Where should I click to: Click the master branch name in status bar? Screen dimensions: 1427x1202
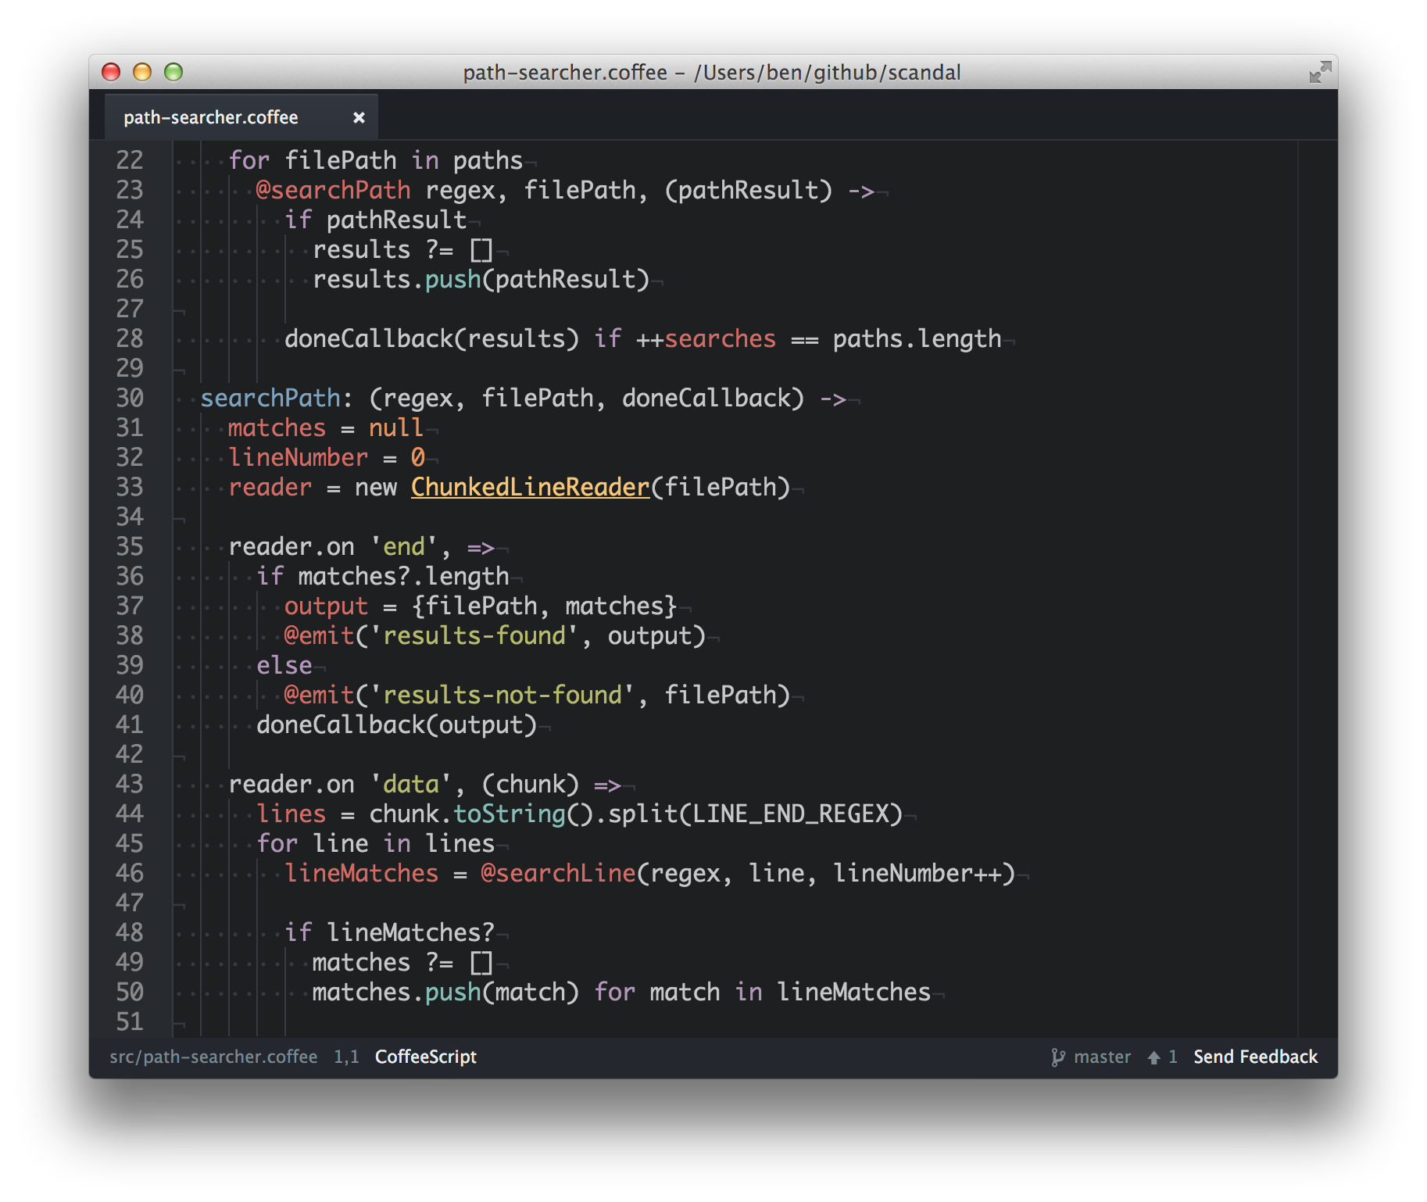(x=1102, y=1057)
